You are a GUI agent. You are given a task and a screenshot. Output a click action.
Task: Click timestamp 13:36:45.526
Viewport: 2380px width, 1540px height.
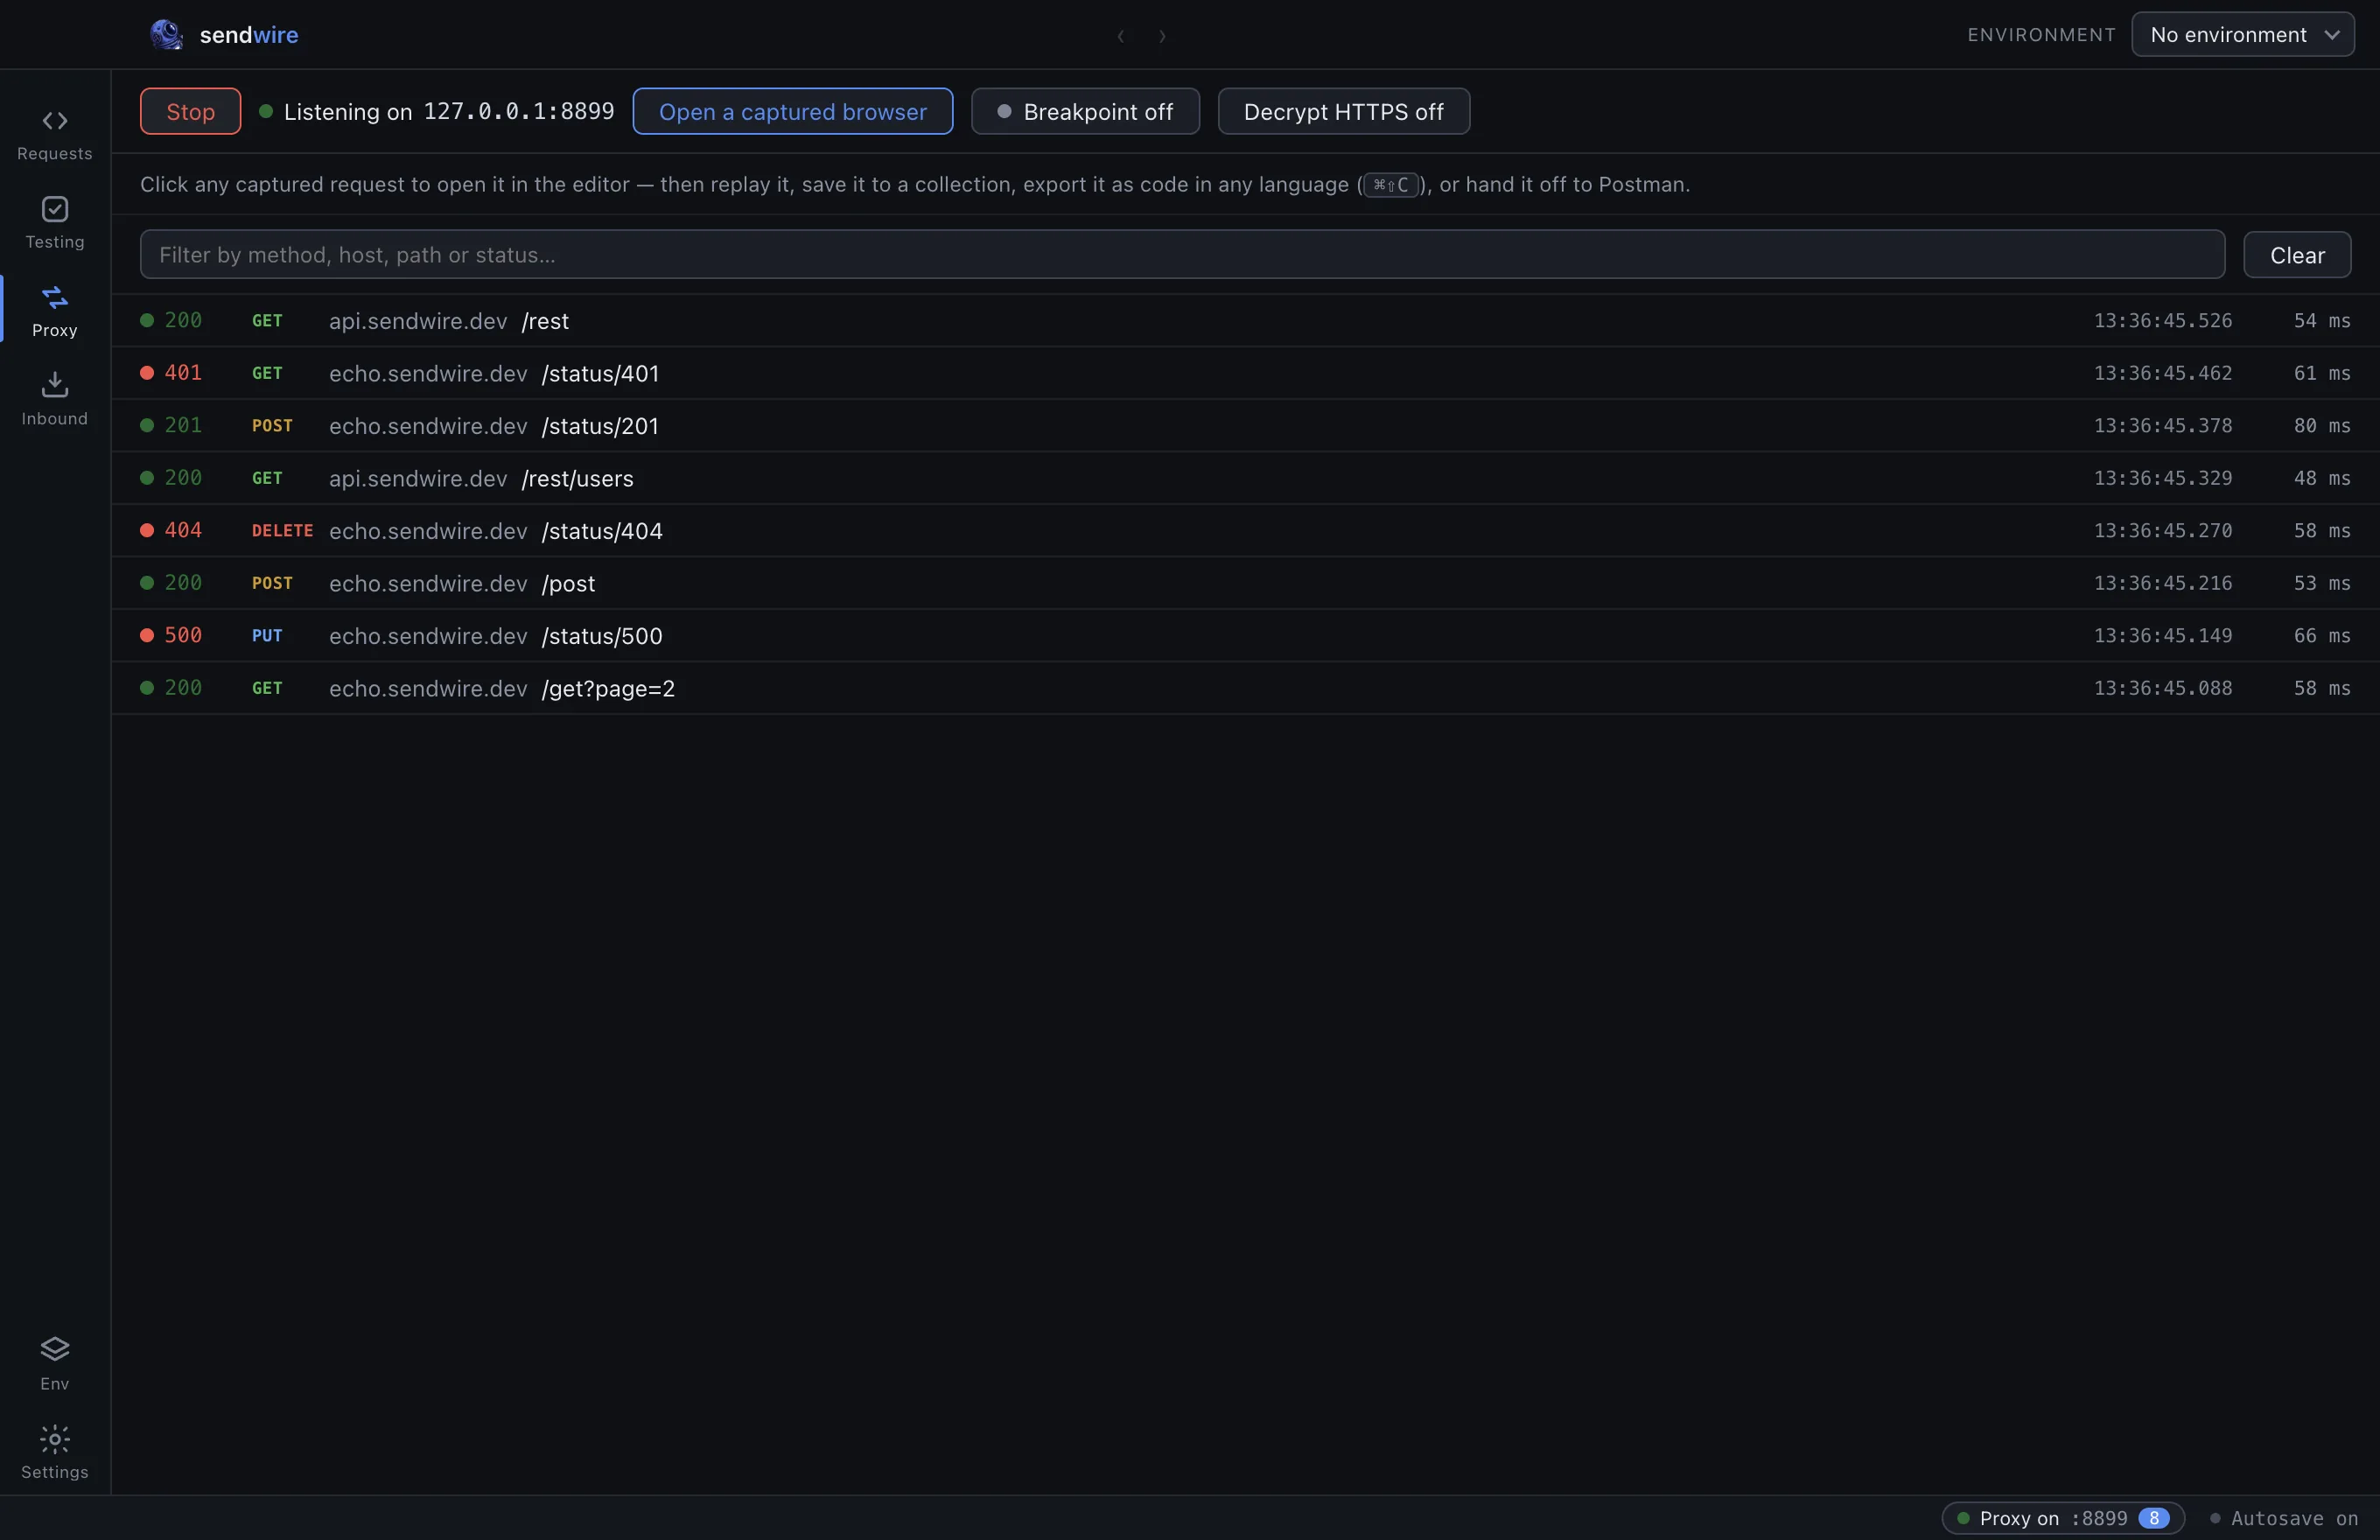[x=2162, y=321]
